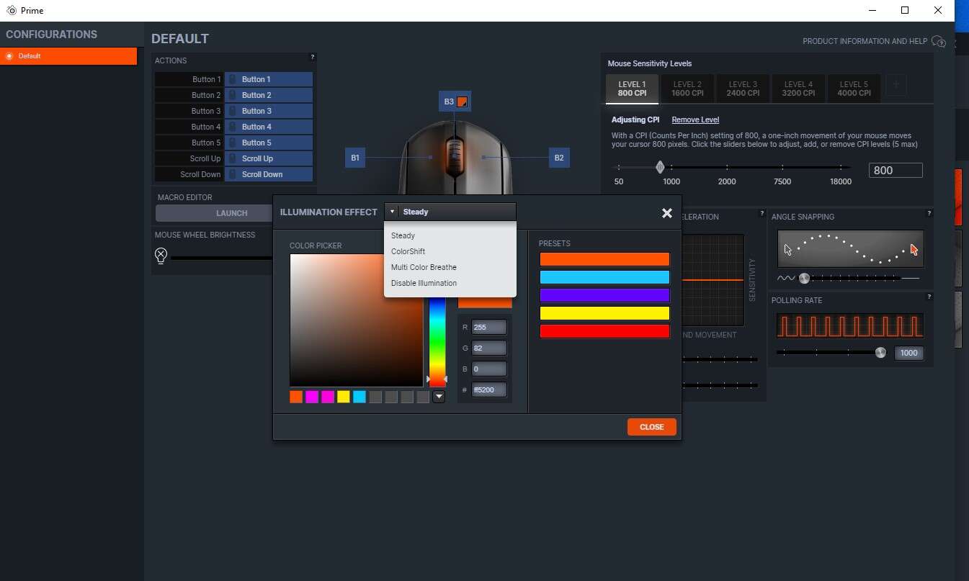Viewport: 969px width, 581px height.
Task: Click the Polling Rate help question mark
Action: [x=929, y=297]
